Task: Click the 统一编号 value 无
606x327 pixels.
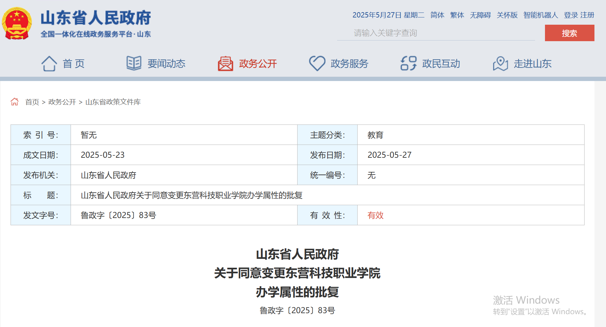Action: tap(371, 175)
